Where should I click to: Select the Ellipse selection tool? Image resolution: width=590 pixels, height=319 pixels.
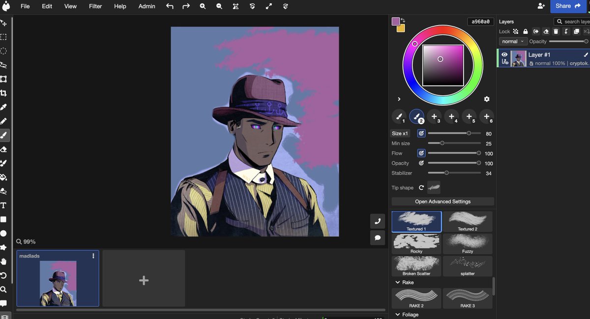click(3, 51)
